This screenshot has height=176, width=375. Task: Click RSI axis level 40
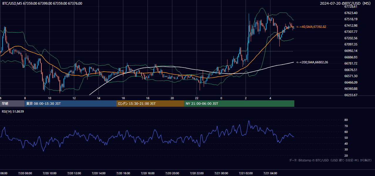point(346,143)
